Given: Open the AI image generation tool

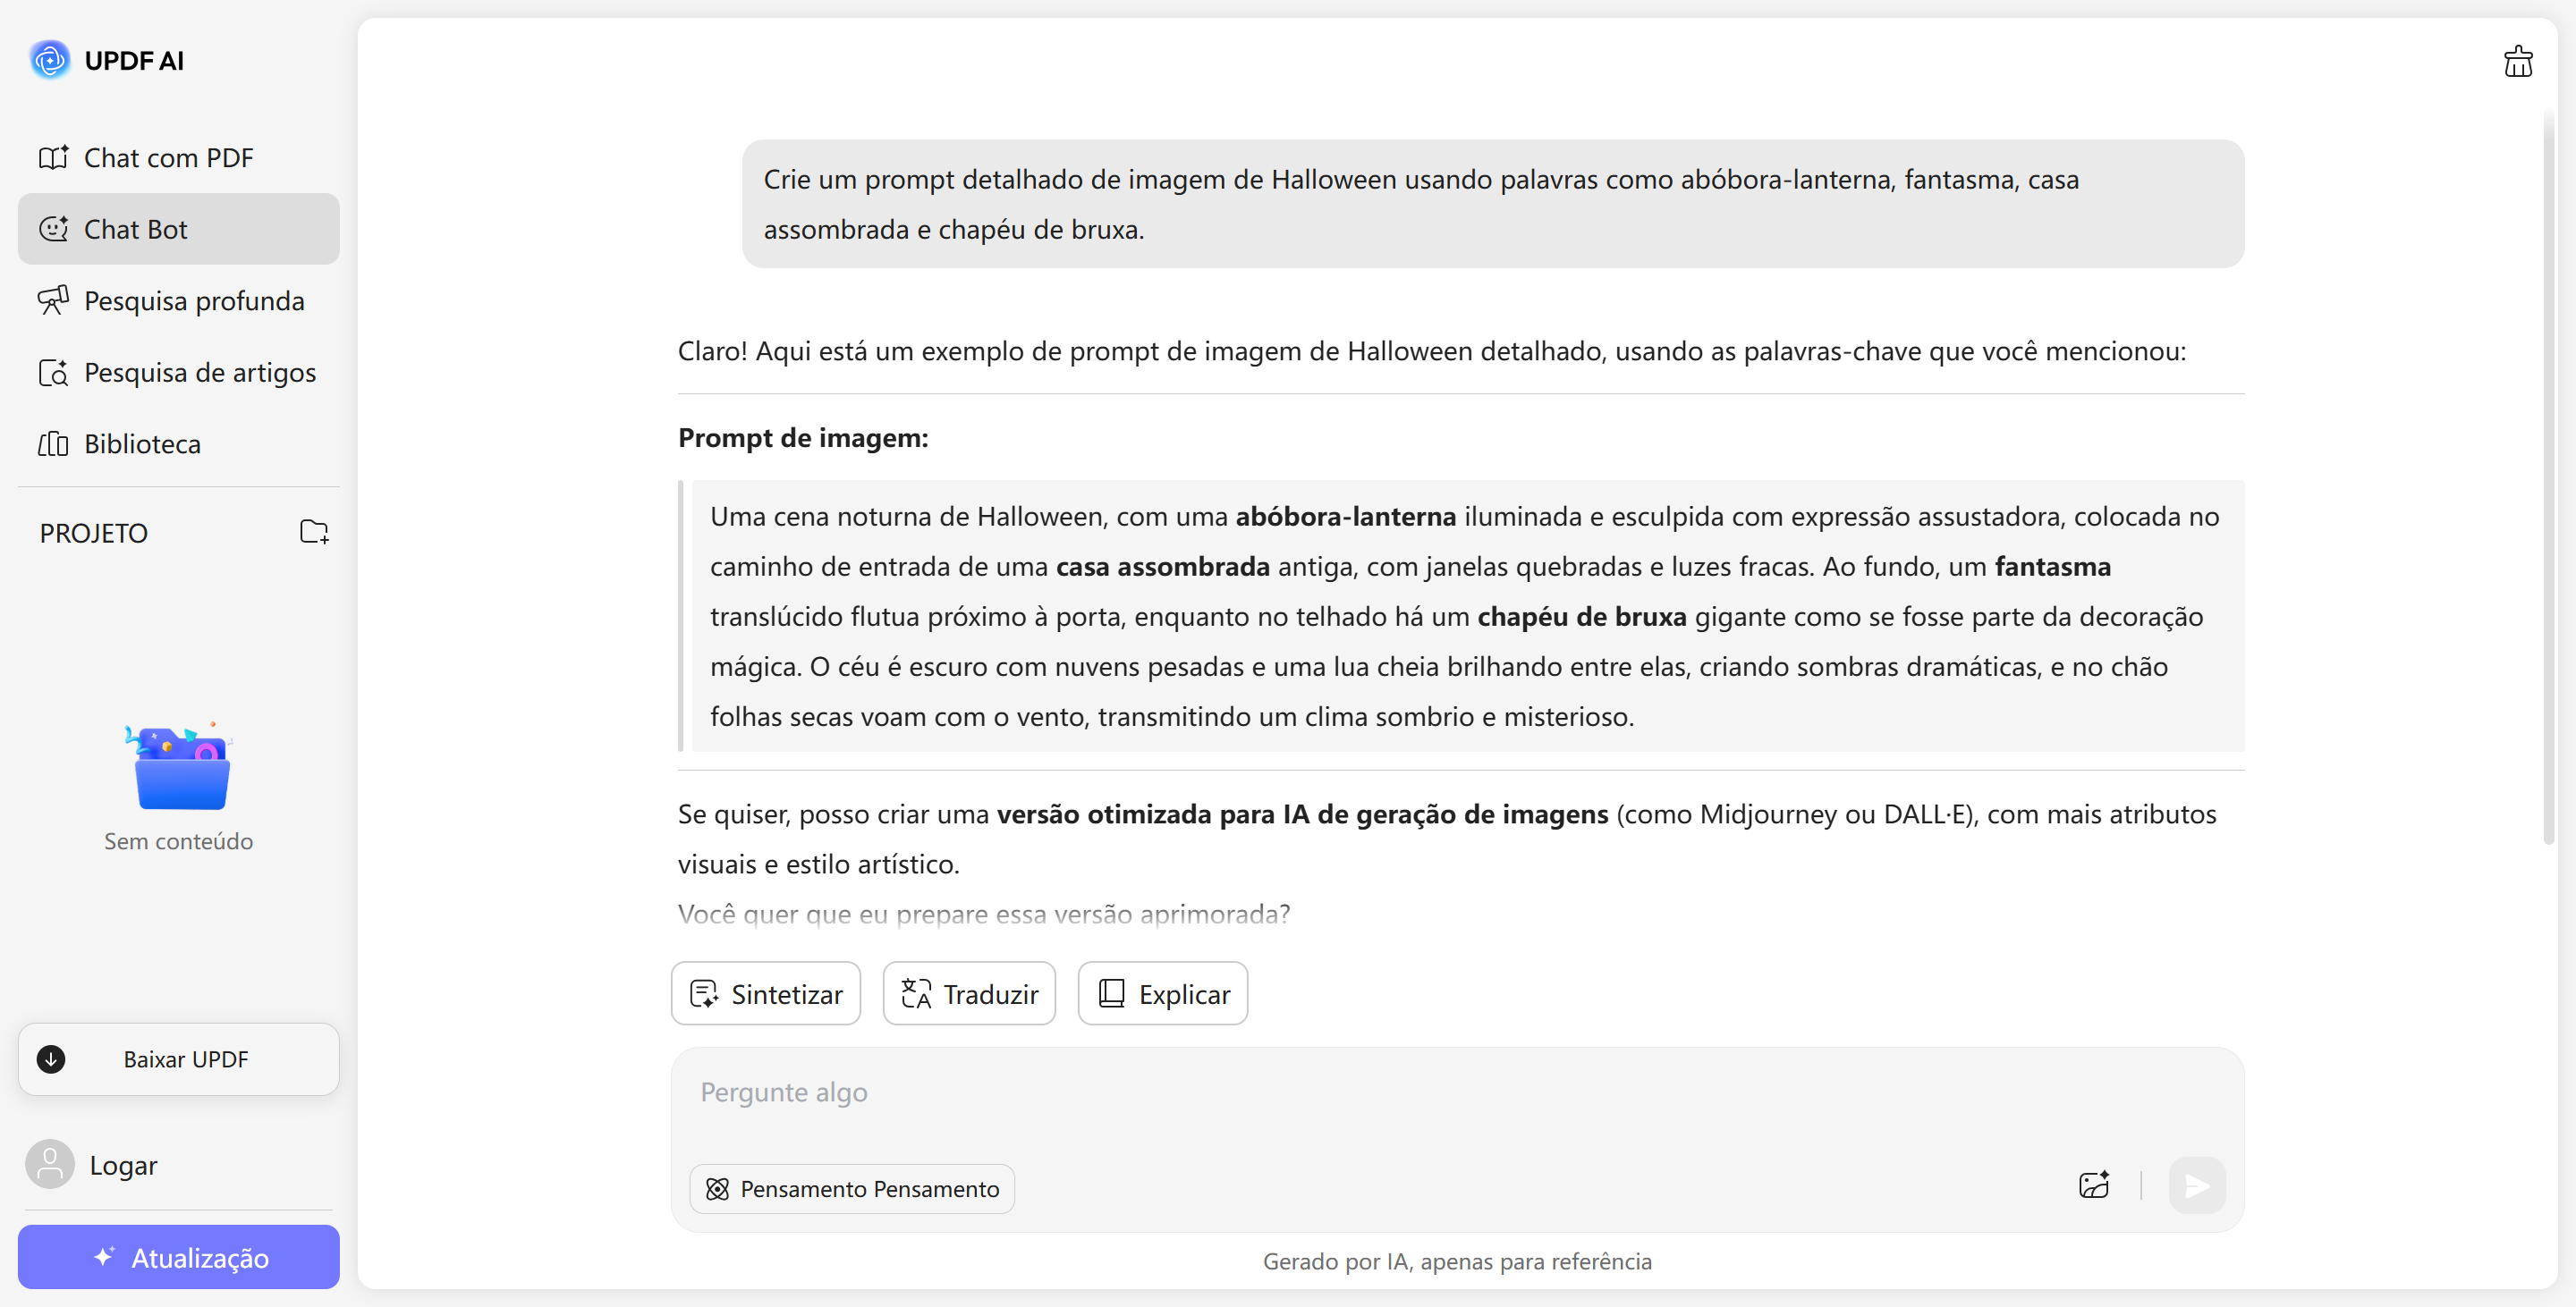Looking at the screenshot, I should pyautogui.click(x=2094, y=1185).
